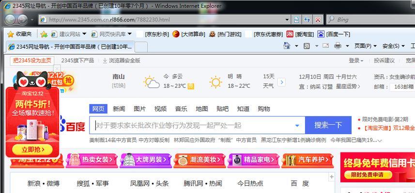Open the 百度一下 paw bookmark
Screen dimensions: 415x193
(x=334, y=34)
